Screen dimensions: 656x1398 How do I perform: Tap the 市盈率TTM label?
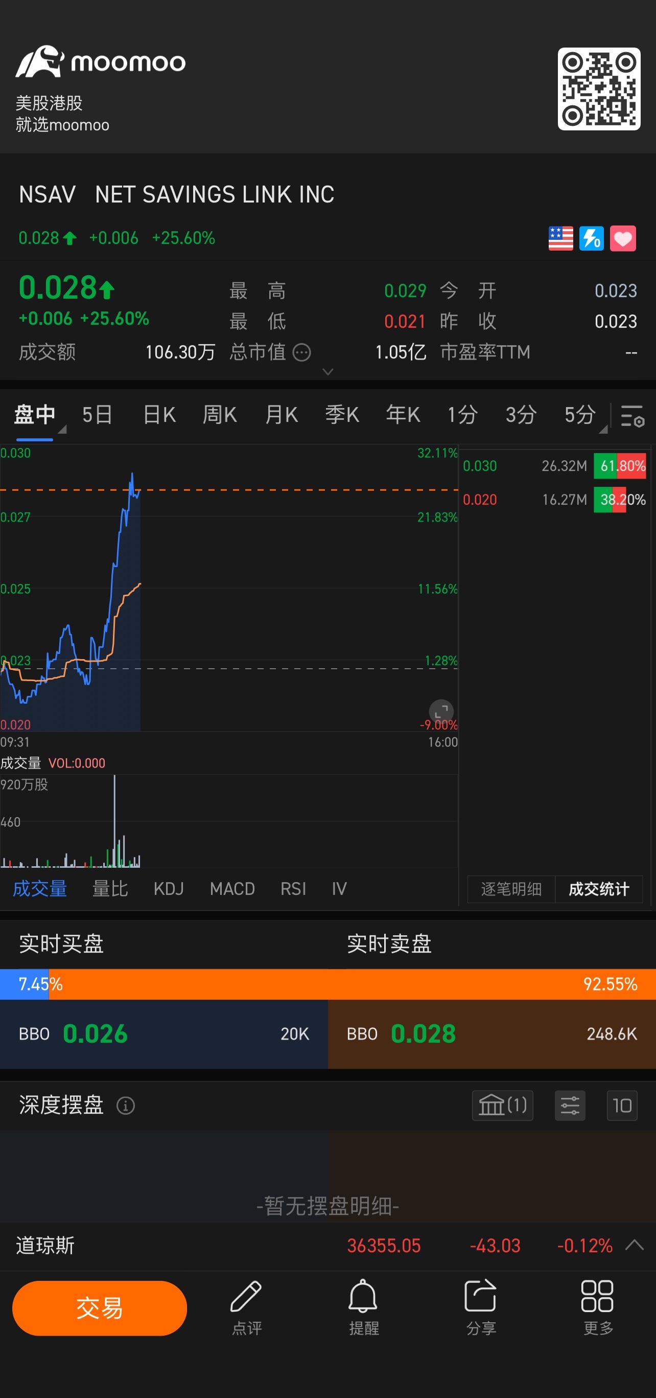485,352
